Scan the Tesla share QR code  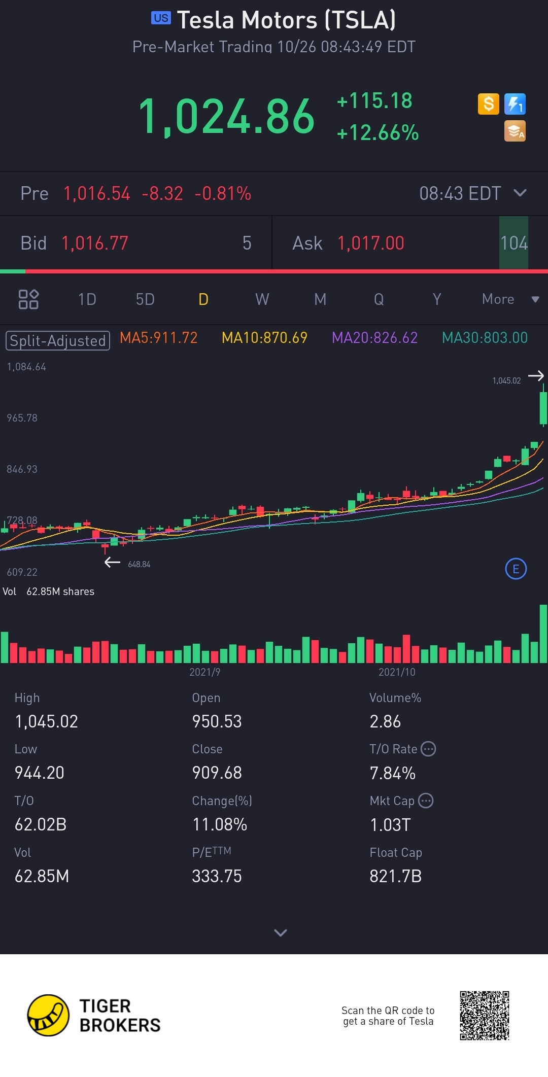click(485, 1015)
